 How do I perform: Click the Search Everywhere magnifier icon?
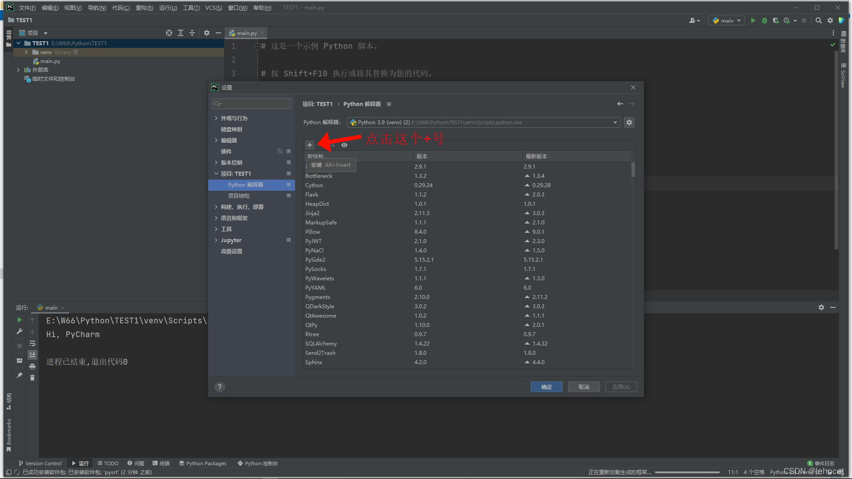(x=819, y=20)
